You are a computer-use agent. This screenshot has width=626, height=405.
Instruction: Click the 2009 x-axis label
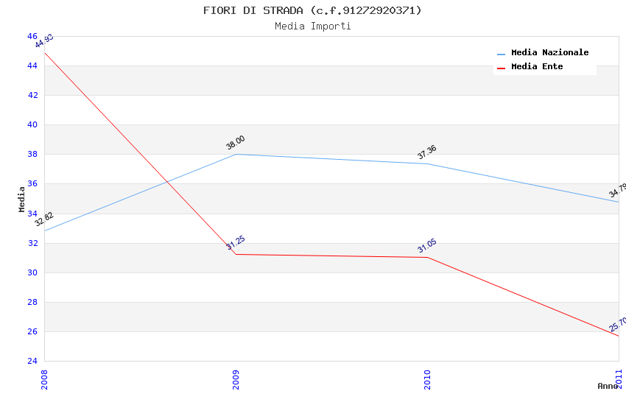pos(236,379)
